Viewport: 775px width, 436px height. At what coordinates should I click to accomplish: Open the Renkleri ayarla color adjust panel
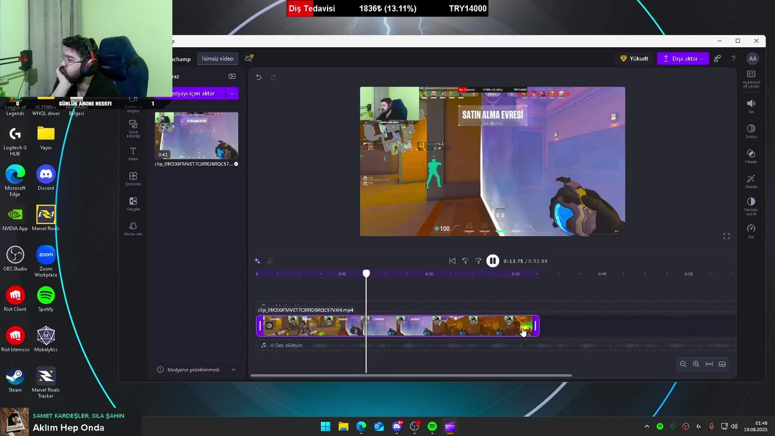point(751,206)
